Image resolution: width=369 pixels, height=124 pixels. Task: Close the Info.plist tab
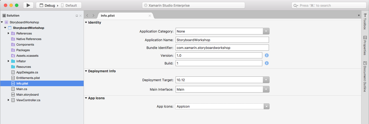(150, 16)
